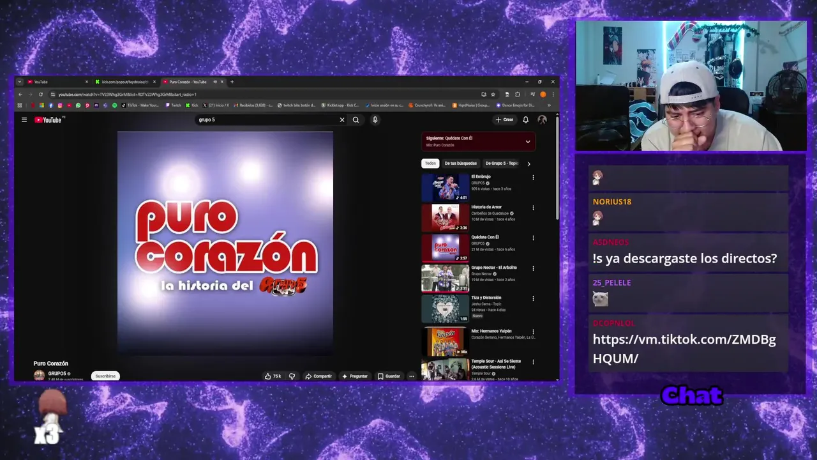
Task: Open options for 'Quédate Con Él' video
Action: (x=533, y=238)
